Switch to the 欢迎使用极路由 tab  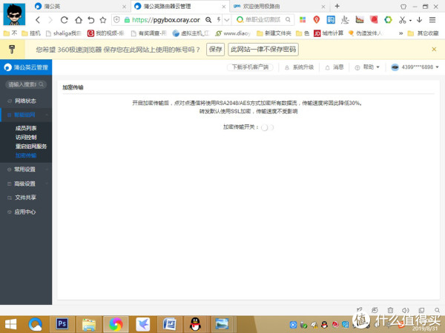[278, 6]
